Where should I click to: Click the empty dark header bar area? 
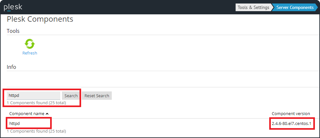point(128,7)
